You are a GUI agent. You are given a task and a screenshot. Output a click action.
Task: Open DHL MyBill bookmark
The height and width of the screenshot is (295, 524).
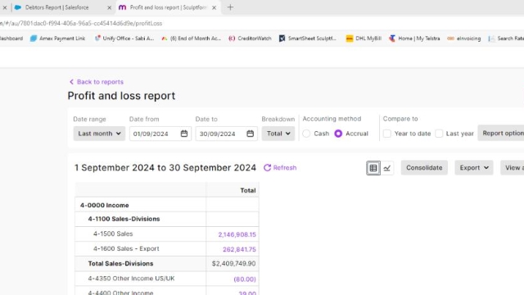[364, 39]
